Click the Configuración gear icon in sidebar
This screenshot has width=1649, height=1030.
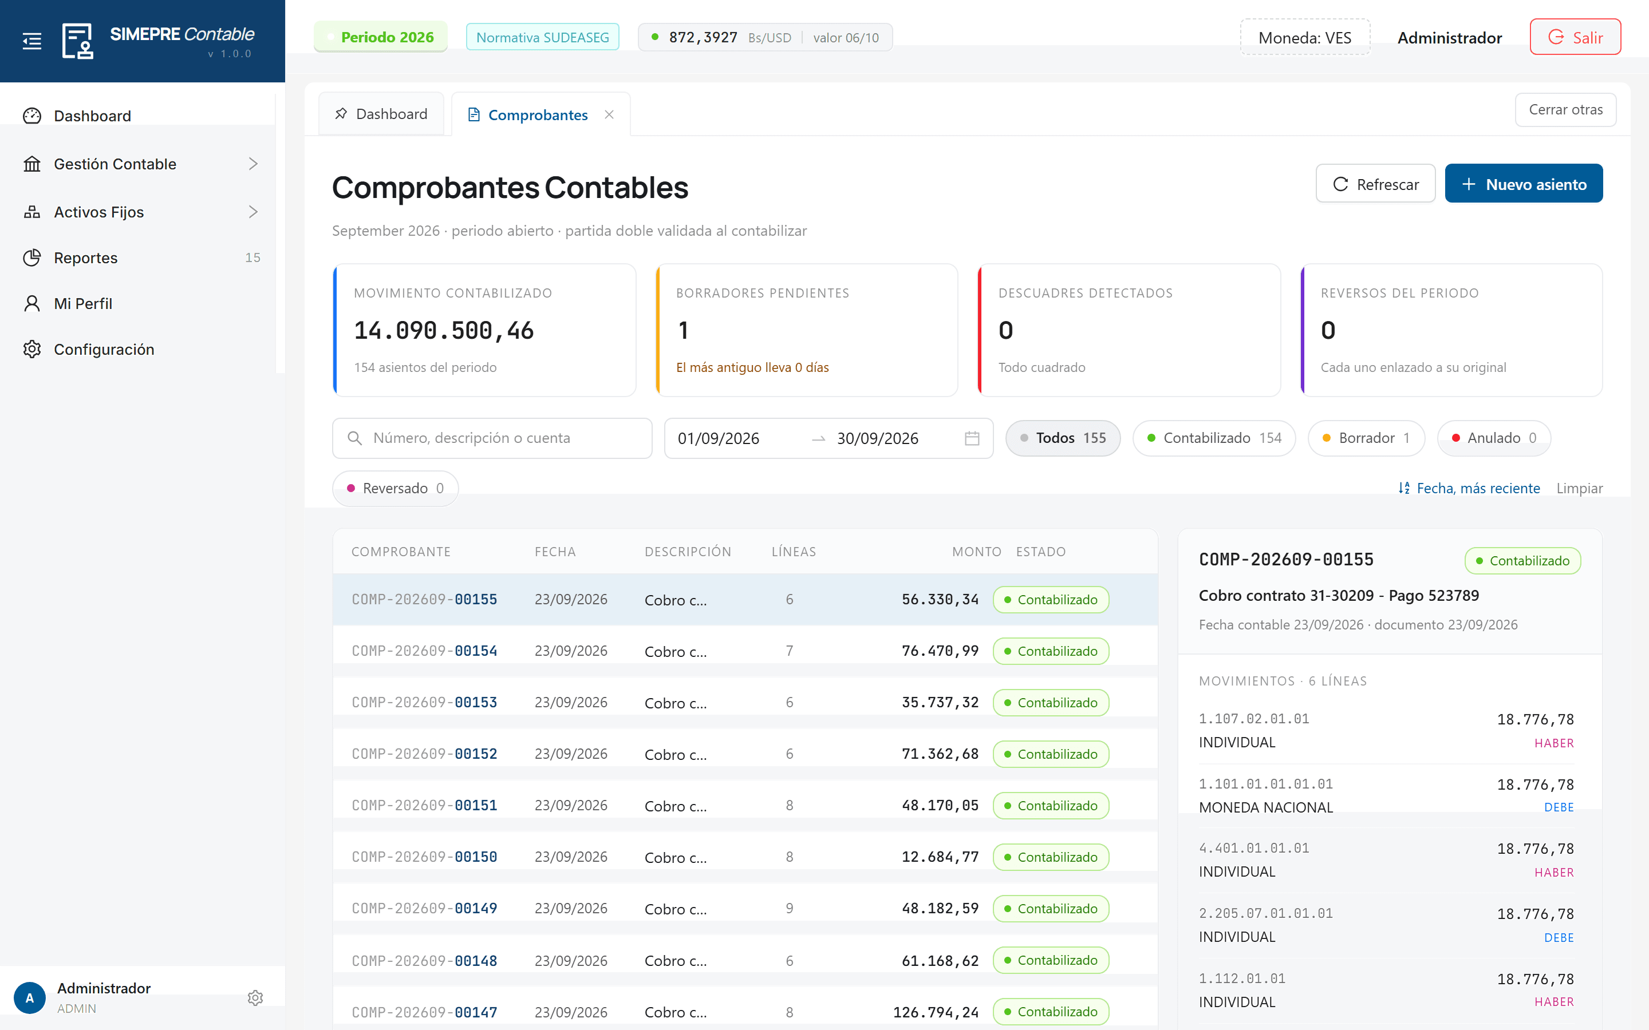click(x=32, y=349)
